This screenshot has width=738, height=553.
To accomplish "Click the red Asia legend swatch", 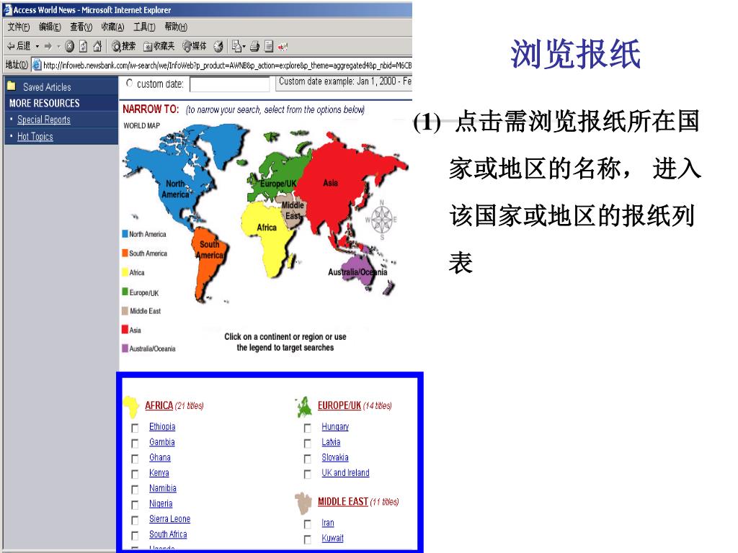I will point(125,329).
